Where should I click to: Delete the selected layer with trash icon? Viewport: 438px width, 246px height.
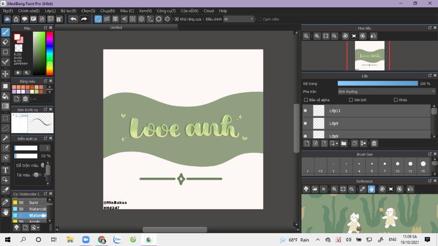tap(374, 143)
